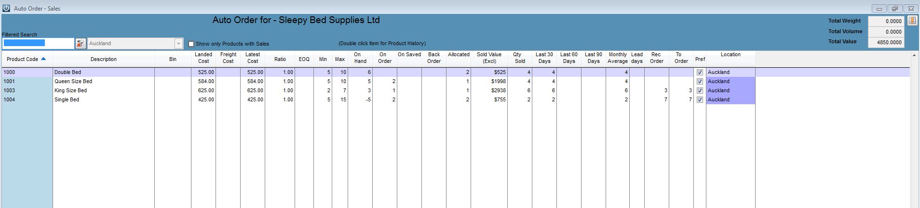The height and width of the screenshot is (208, 920).
Task: Click the Sold Value (Excl) column header
Action: tap(489, 58)
